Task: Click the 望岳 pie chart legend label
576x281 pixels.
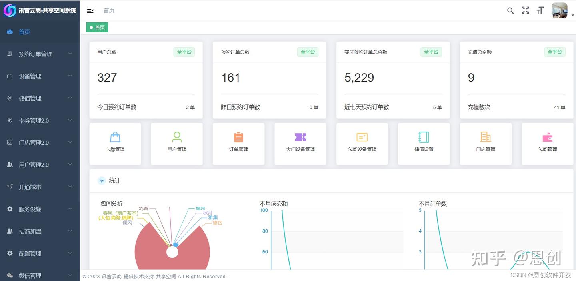Action: pyautogui.click(x=217, y=223)
